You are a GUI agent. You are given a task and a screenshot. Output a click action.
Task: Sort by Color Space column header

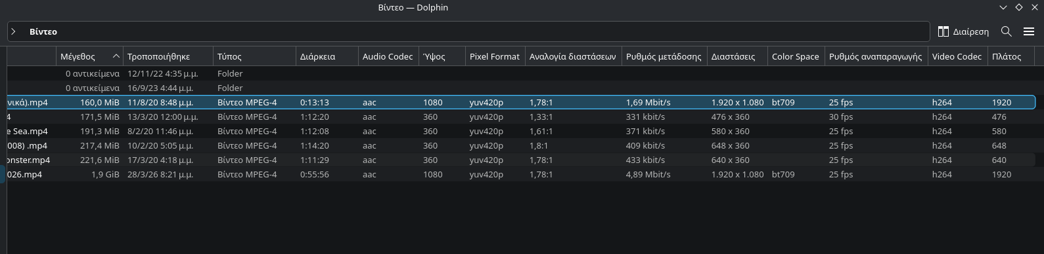(x=796, y=56)
